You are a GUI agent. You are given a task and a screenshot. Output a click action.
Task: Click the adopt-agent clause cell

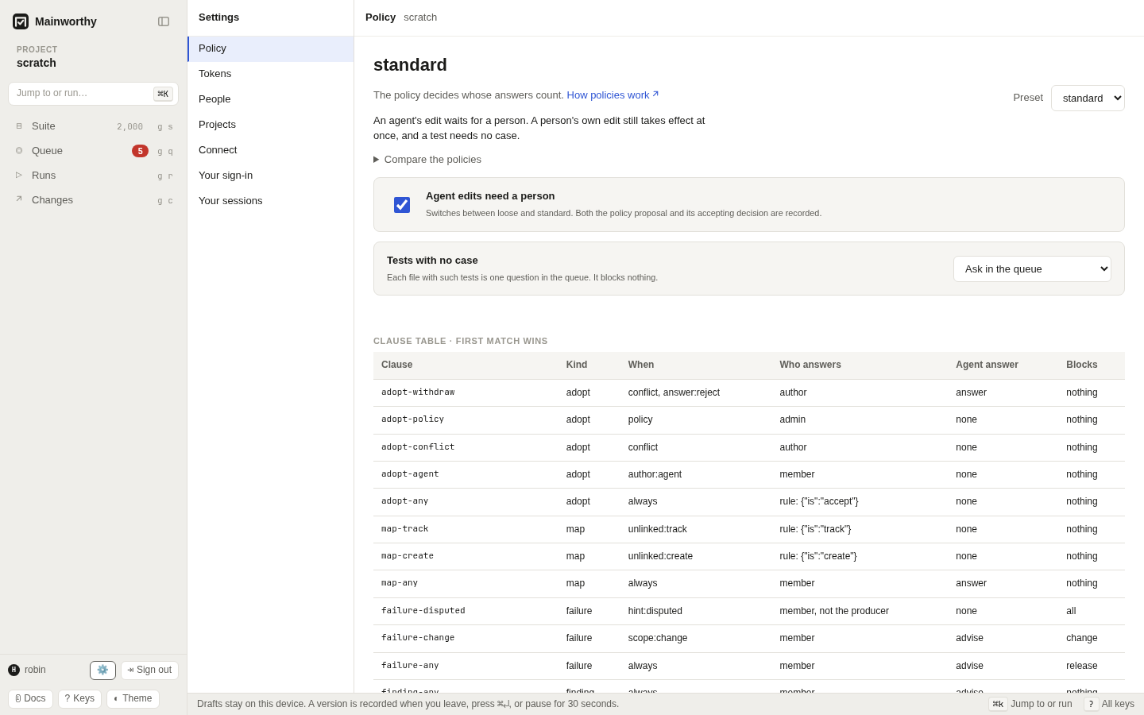(466, 474)
